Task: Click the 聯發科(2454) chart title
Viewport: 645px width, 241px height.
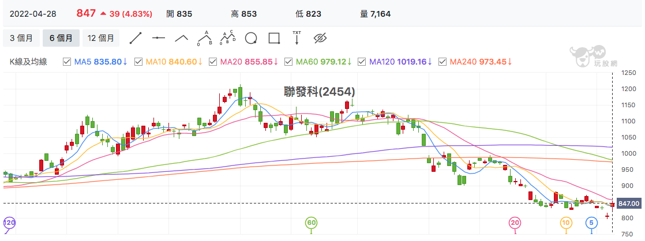Action: click(x=320, y=91)
